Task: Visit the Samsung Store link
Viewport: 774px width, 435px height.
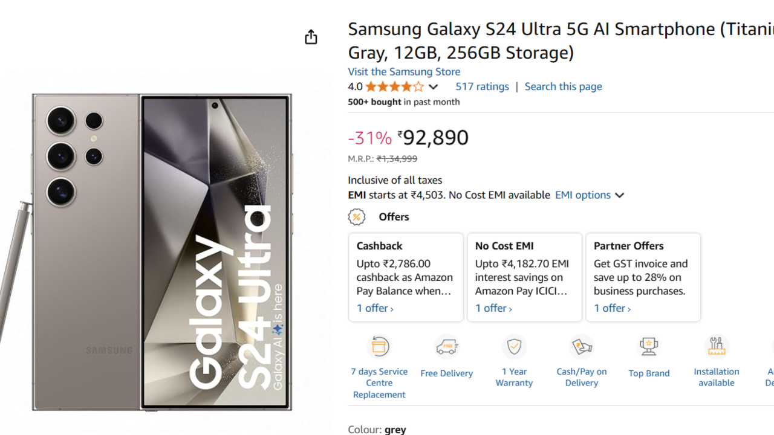Action: 404,71
